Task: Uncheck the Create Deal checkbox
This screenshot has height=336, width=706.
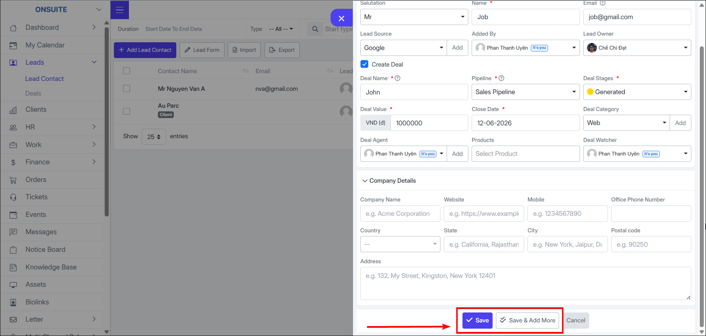Action: [364, 64]
